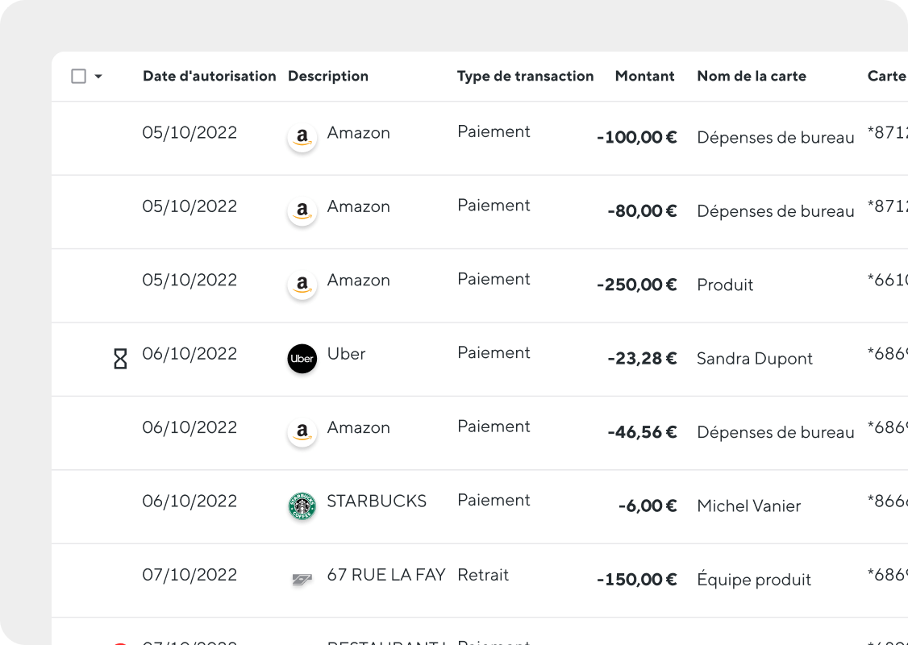Image resolution: width=908 pixels, height=645 pixels.
Task: Click the Type de transaction column header
Action: pos(525,76)
